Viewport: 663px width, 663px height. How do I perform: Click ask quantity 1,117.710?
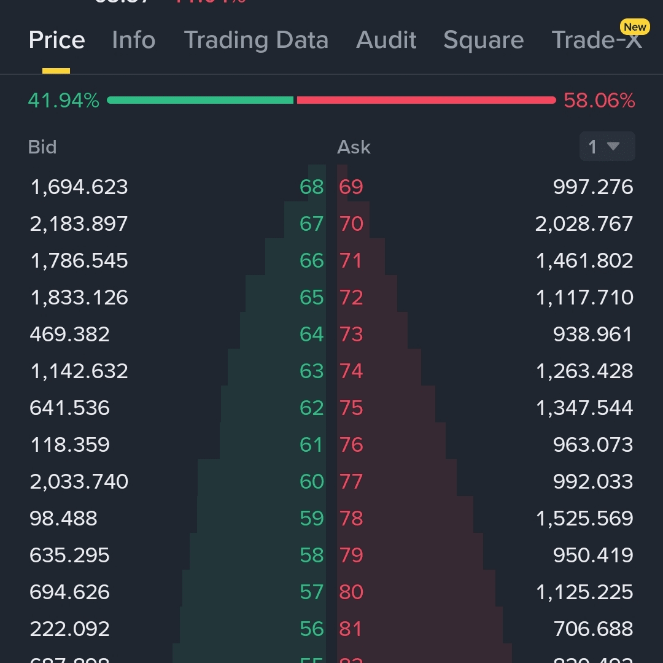point(584,297)
